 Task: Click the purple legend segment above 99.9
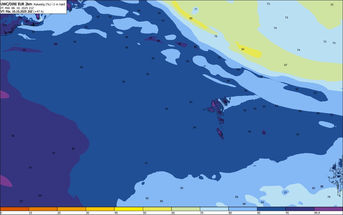tap(328, 209)
